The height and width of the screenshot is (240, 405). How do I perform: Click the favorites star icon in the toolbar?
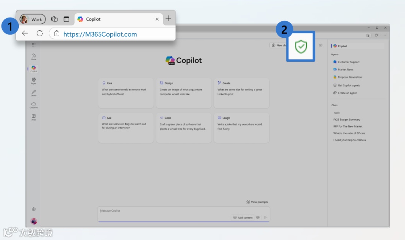click(x=376, y=35)
